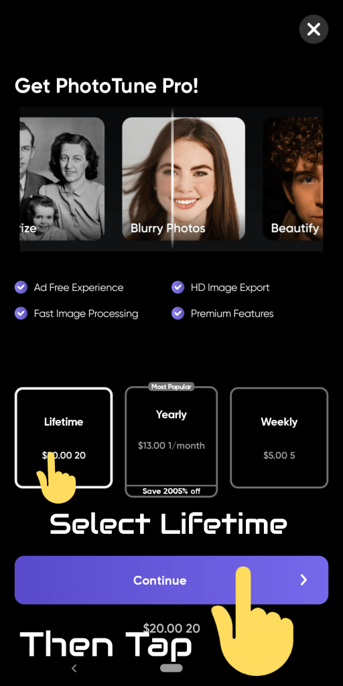
Task: Click the Save 2005% off banner
Action: (171, 491)
